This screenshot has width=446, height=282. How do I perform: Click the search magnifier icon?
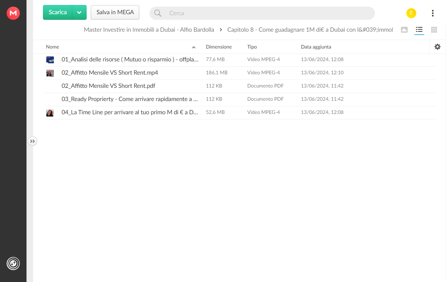(x=158, y=13)
